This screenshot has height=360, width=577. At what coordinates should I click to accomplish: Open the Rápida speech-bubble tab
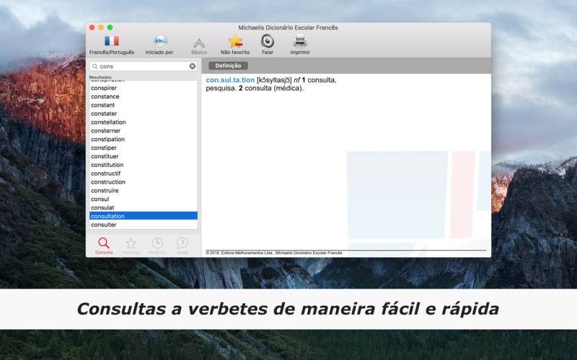(182, 246)
